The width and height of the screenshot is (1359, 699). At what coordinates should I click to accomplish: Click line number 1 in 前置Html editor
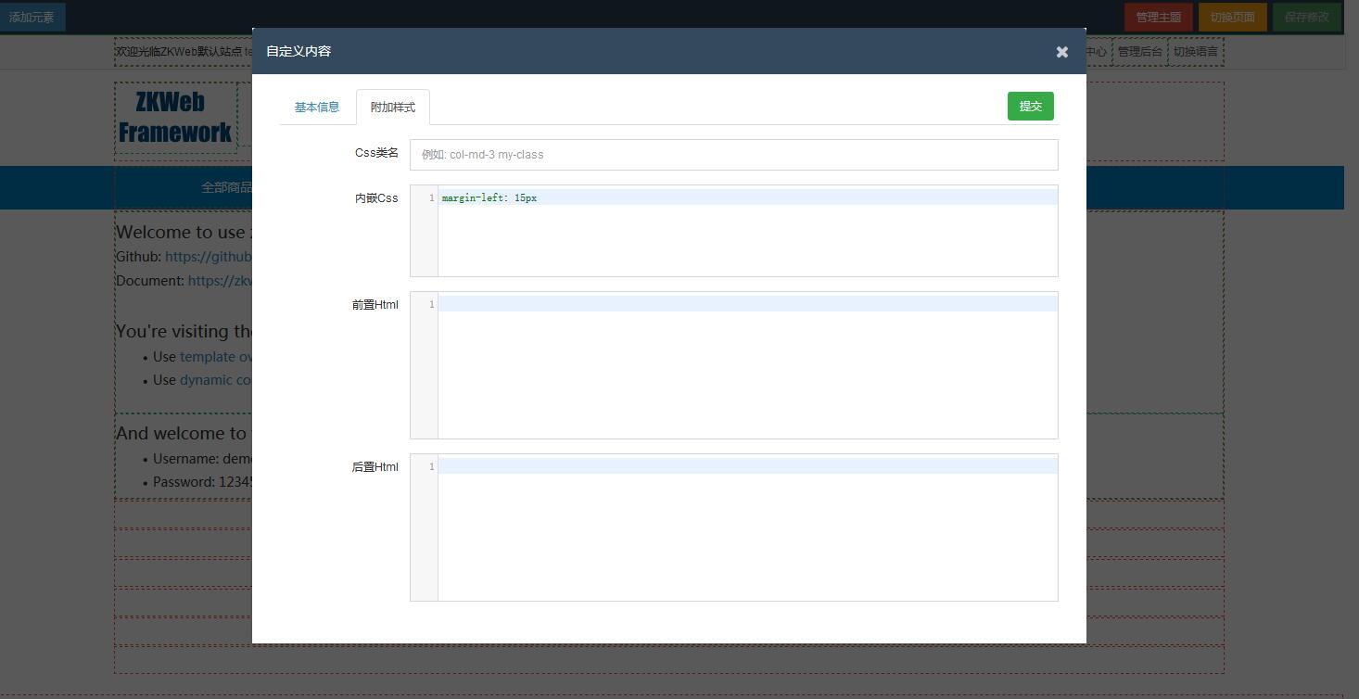[x=431, y=305]
